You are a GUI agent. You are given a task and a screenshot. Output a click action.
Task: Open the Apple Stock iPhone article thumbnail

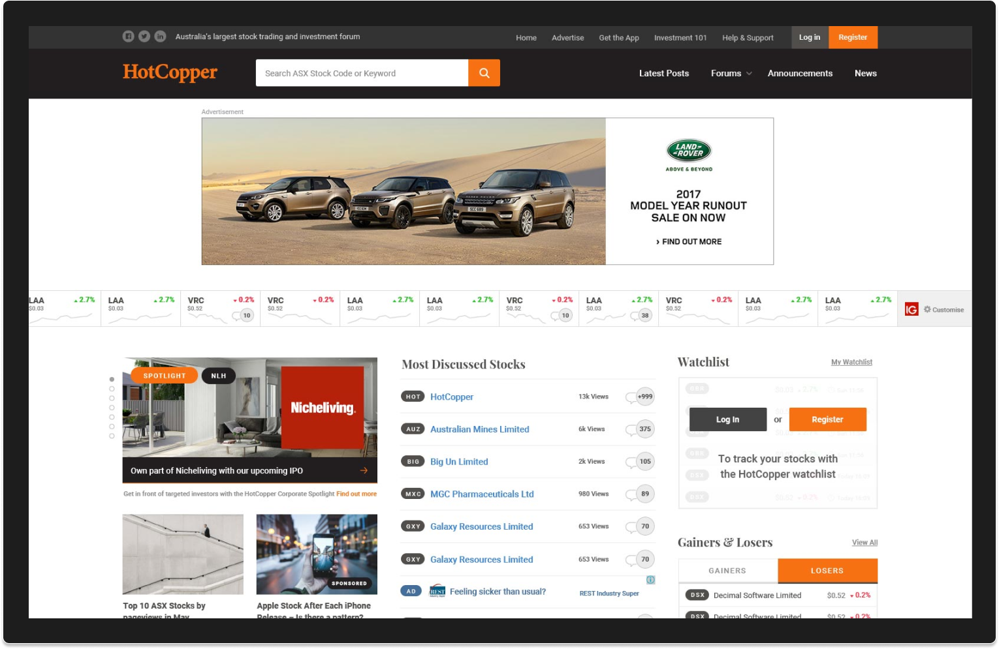[317, 554]
